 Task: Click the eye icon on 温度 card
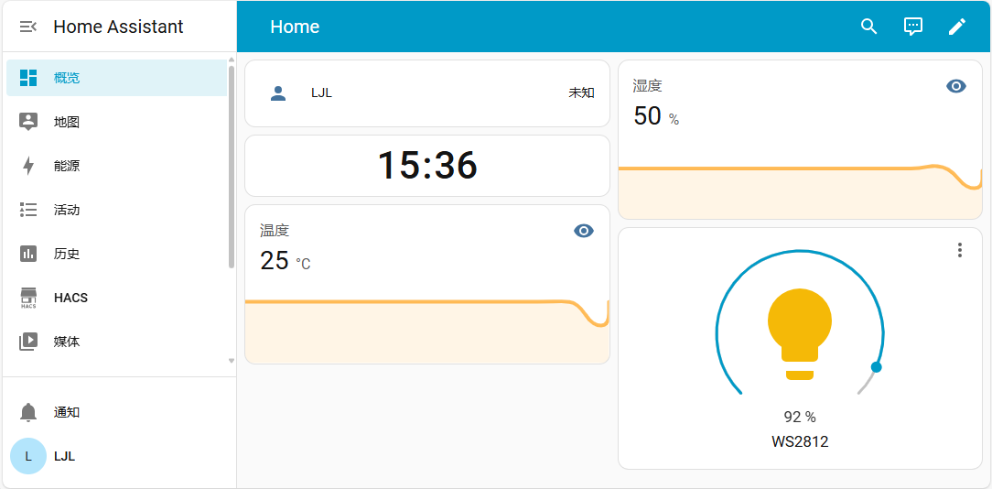[584, 231]
